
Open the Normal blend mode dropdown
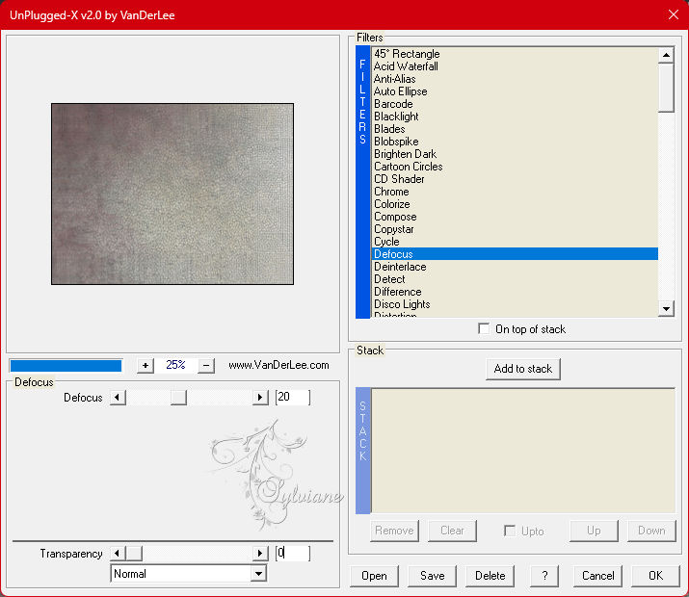pyautogui.click(x=259, y=573)
